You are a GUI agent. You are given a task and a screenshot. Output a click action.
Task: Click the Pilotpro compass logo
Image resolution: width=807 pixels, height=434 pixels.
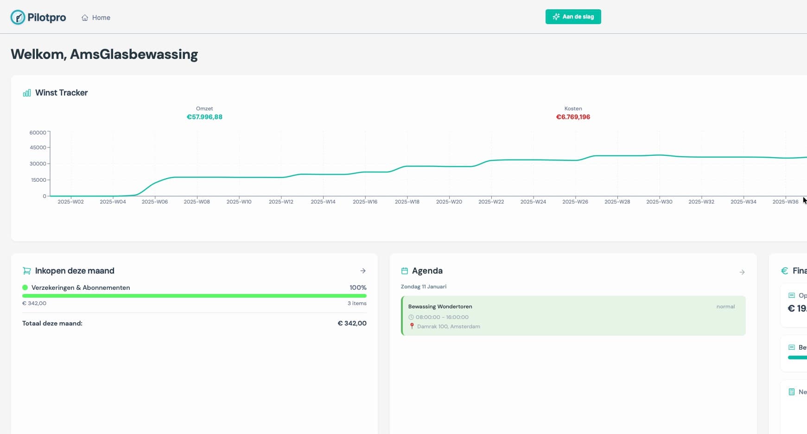[19, 17]
